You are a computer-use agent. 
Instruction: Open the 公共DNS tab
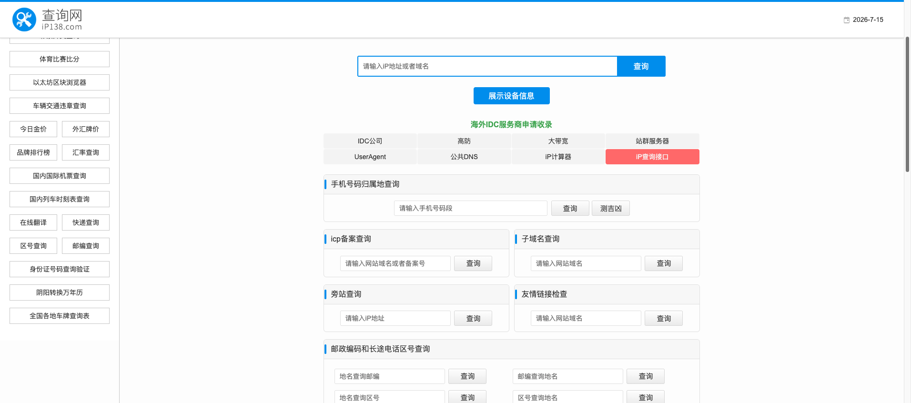464,157
